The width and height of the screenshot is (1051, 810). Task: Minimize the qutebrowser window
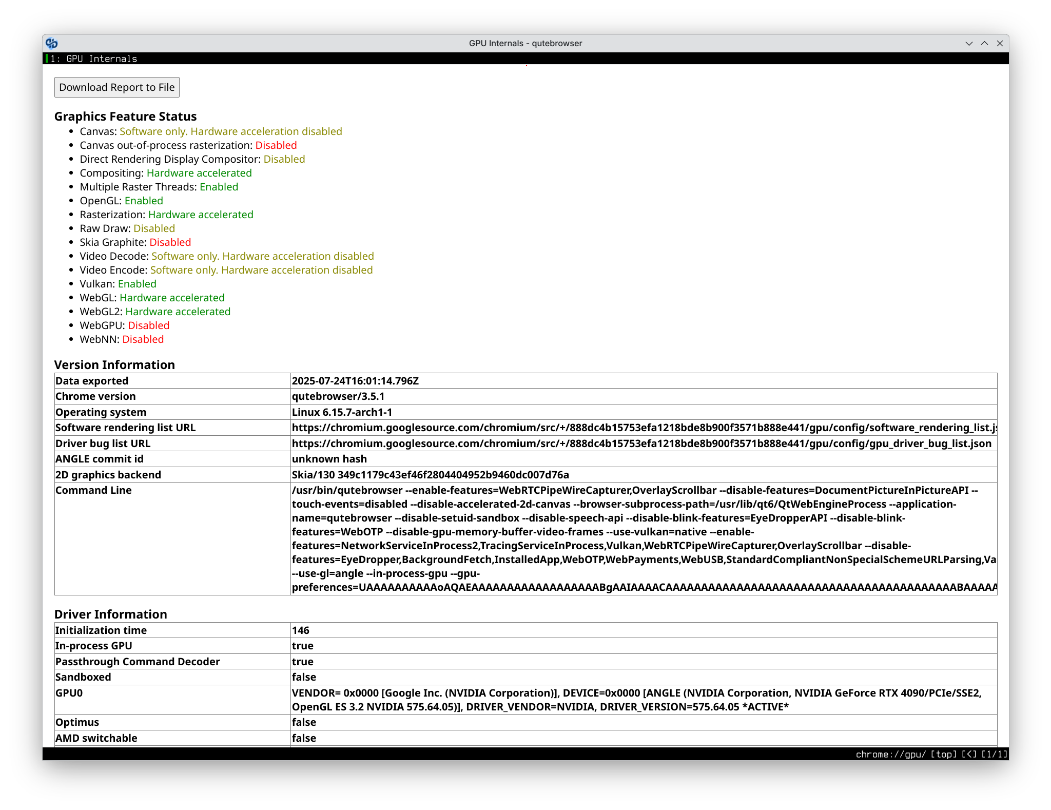coord(969,43)
